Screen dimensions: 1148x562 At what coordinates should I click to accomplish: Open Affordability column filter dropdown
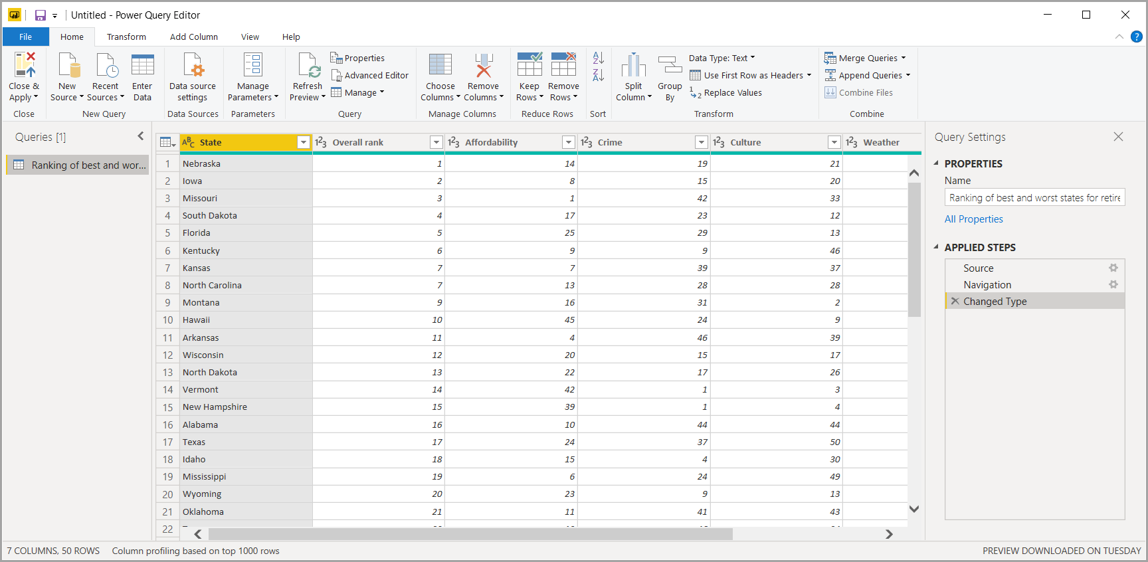(569, 142)
